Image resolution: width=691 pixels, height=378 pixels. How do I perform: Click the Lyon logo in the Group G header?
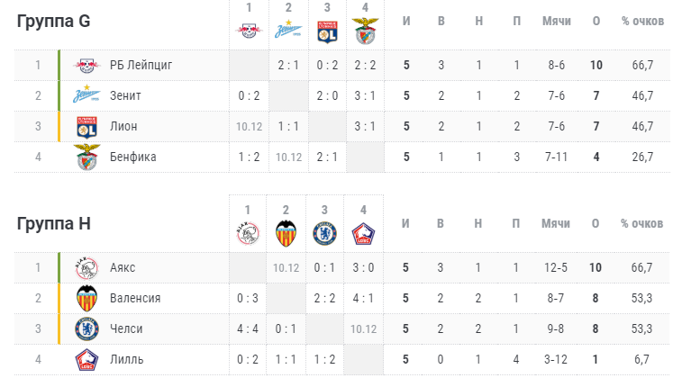coord(327,31)
